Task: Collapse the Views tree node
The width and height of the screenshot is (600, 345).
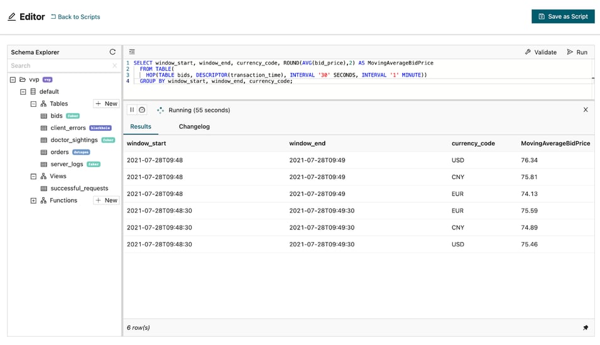Action: pos(33,177)
